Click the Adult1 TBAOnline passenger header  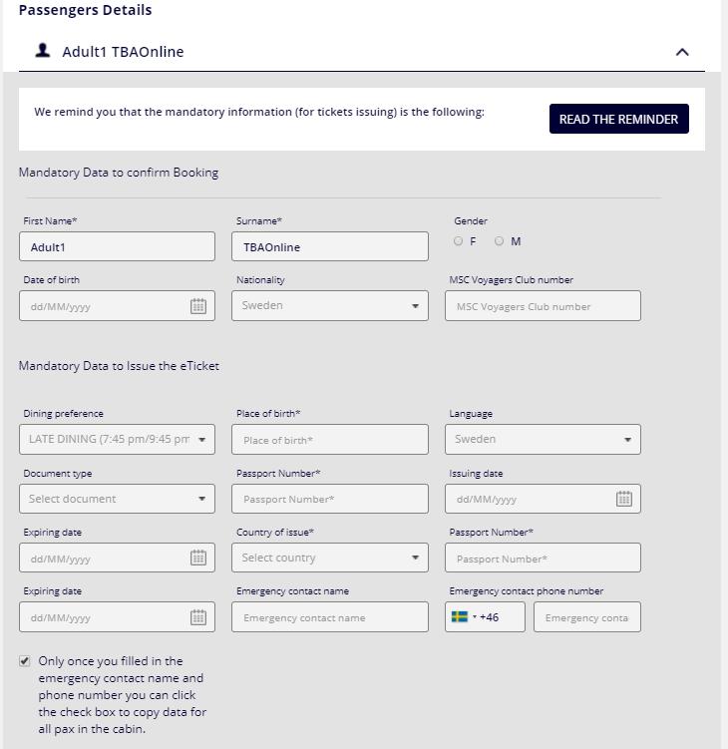click(x=362, y=52)
